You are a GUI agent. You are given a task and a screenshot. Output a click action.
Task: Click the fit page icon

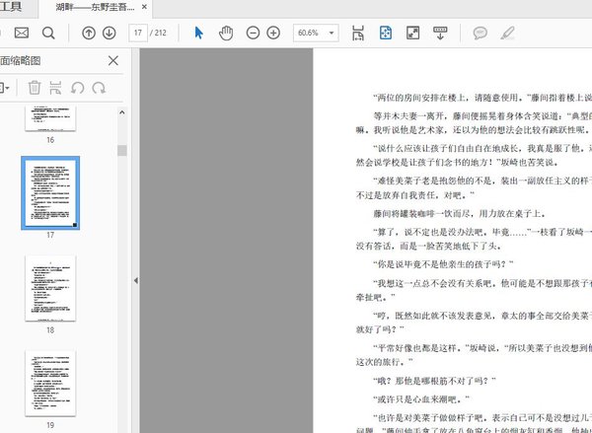(x=386, y=33)
